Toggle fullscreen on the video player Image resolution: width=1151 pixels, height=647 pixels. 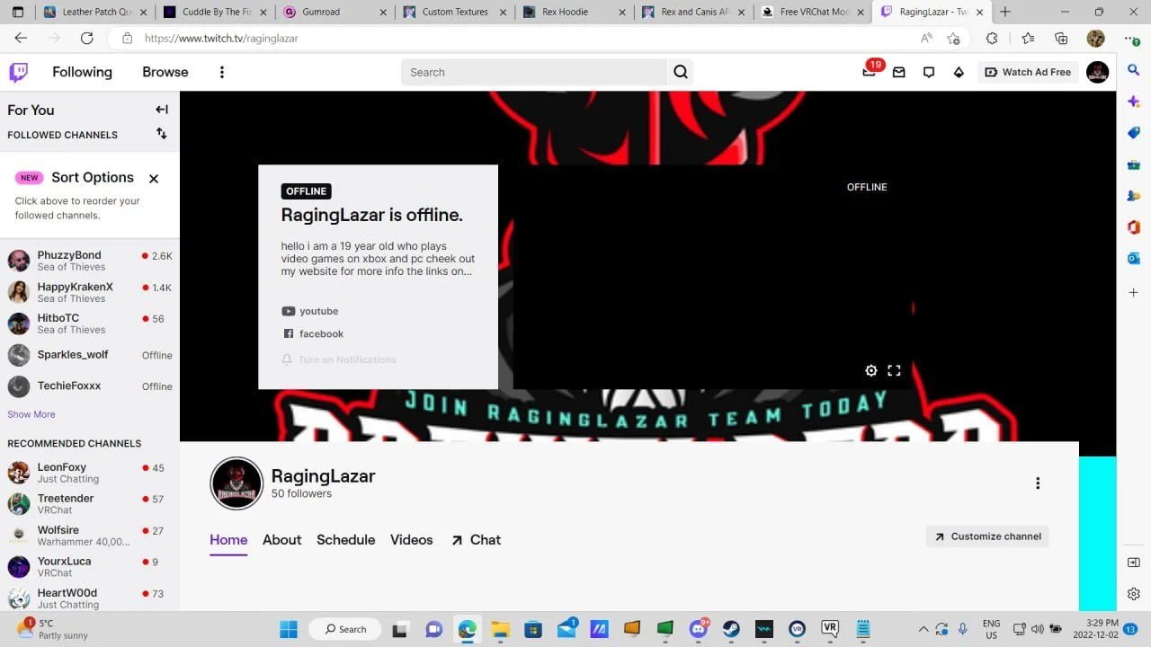click(894, 370)
